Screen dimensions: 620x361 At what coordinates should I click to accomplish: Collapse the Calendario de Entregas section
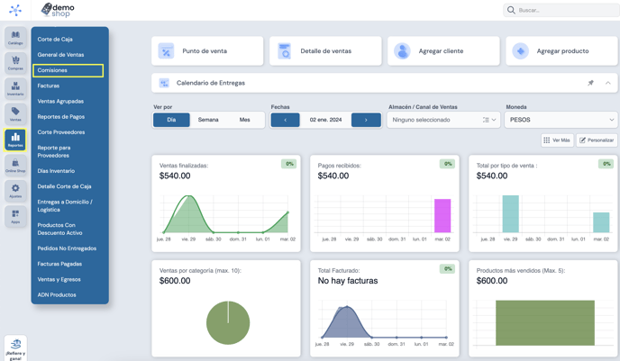[x=607, y=83]
